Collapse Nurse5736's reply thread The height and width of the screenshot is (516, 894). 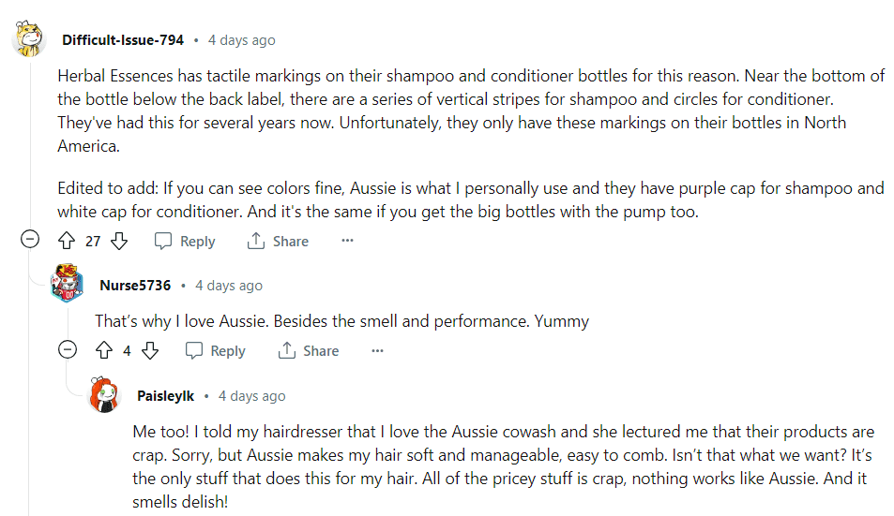68,350
